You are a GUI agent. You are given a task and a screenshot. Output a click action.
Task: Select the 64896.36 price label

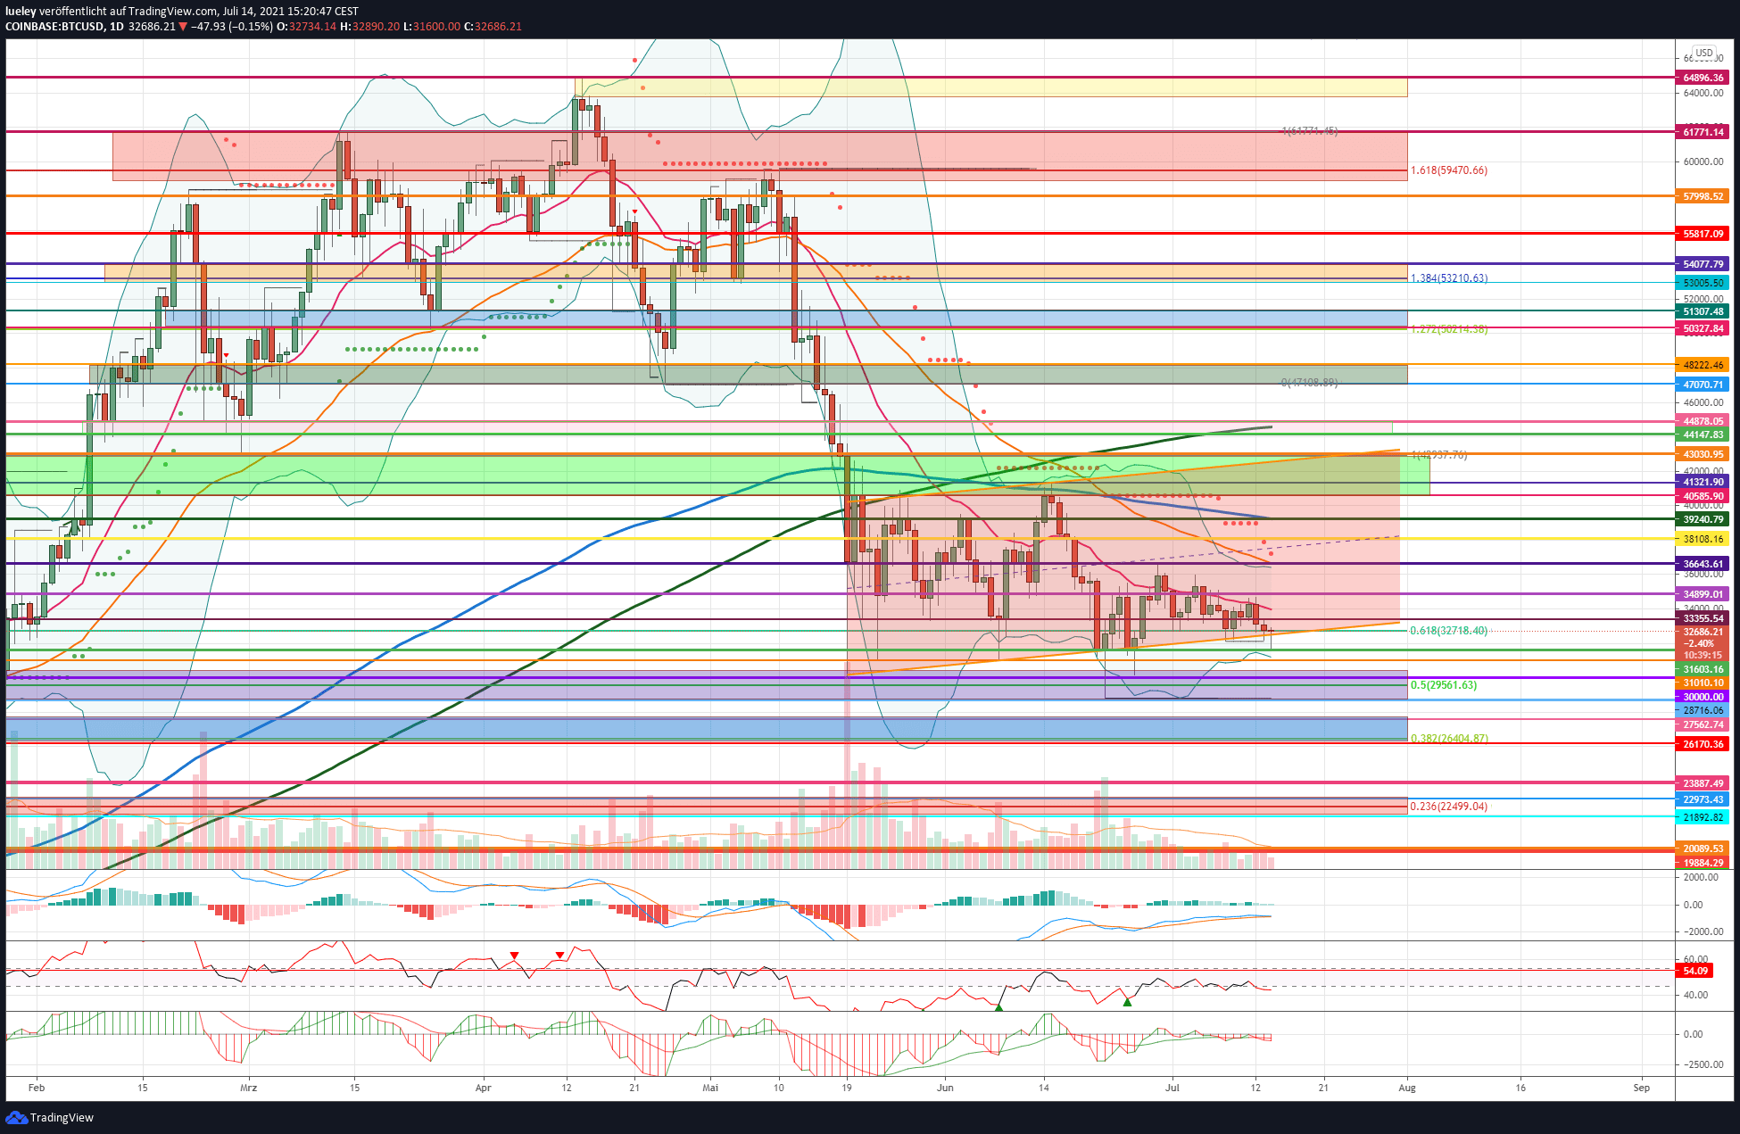[x=1703, y=78]
